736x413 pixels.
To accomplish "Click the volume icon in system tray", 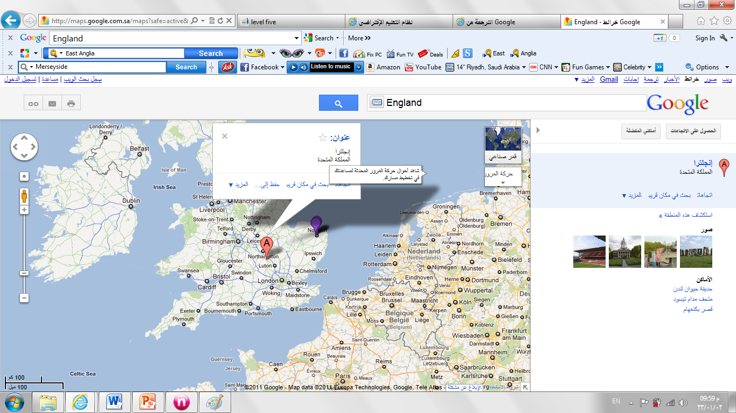I will (x=684, y=402).
